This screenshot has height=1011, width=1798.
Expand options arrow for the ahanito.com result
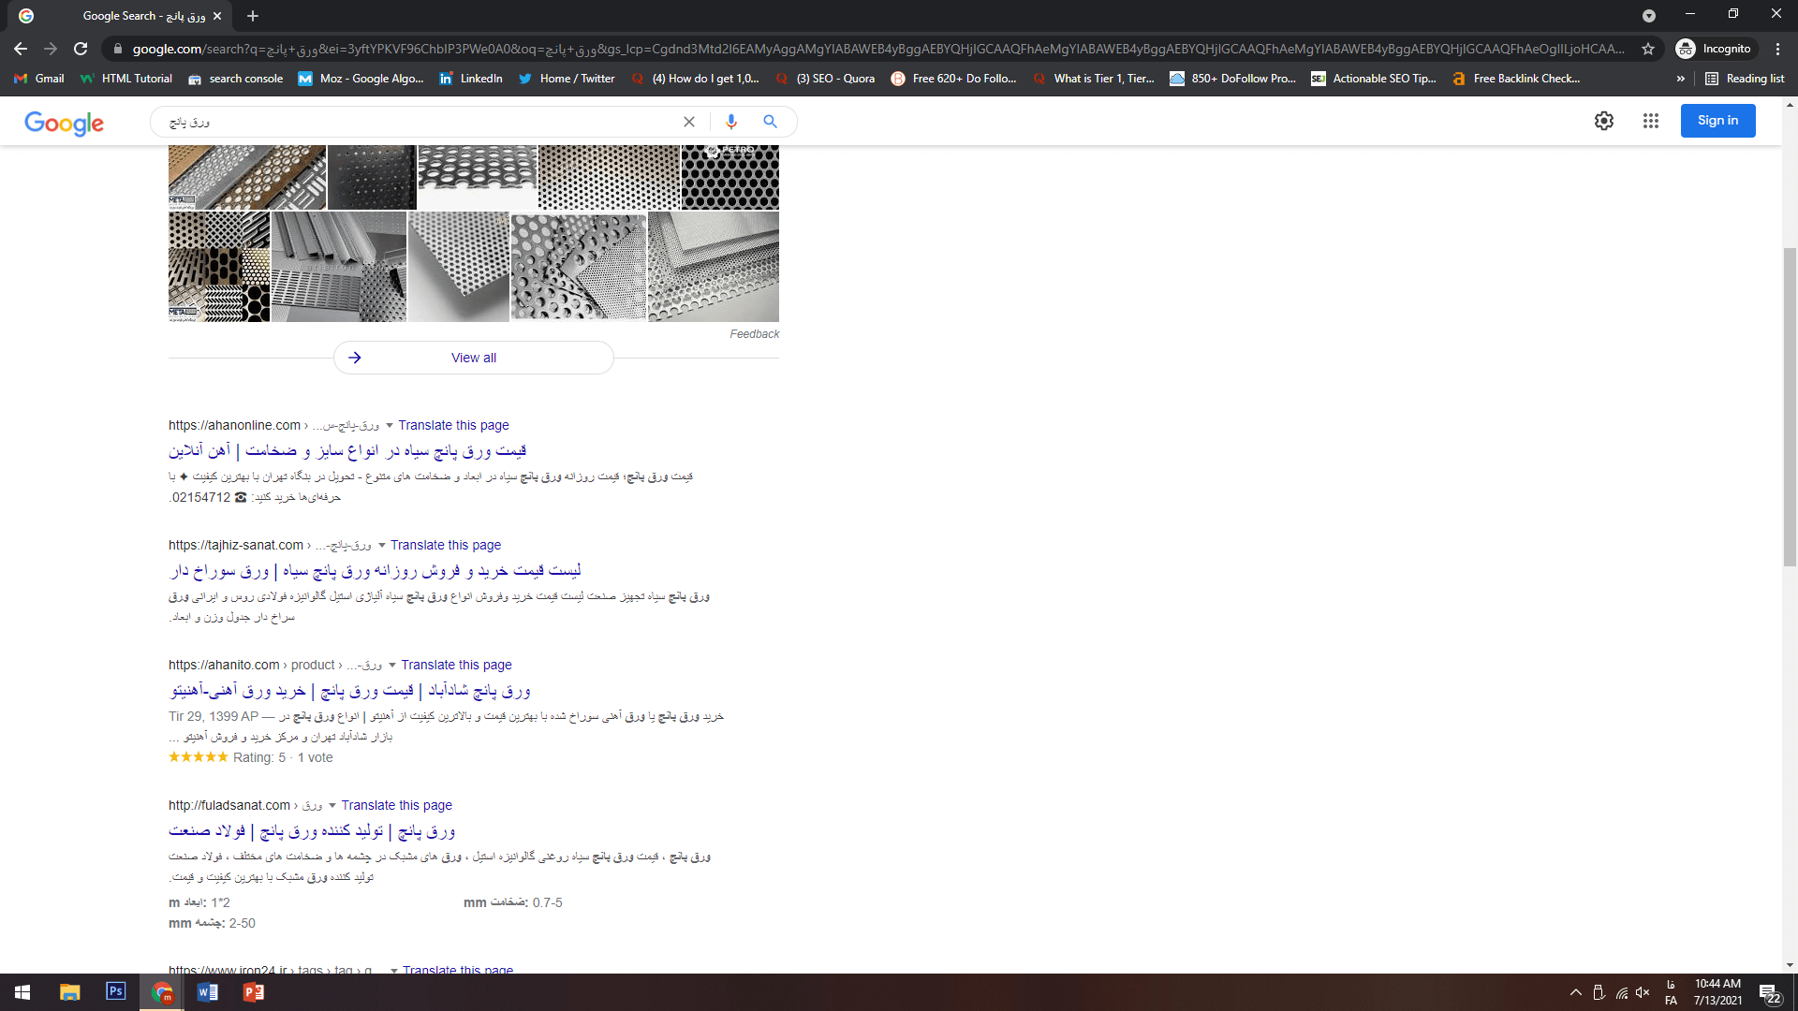click(392, 666)
